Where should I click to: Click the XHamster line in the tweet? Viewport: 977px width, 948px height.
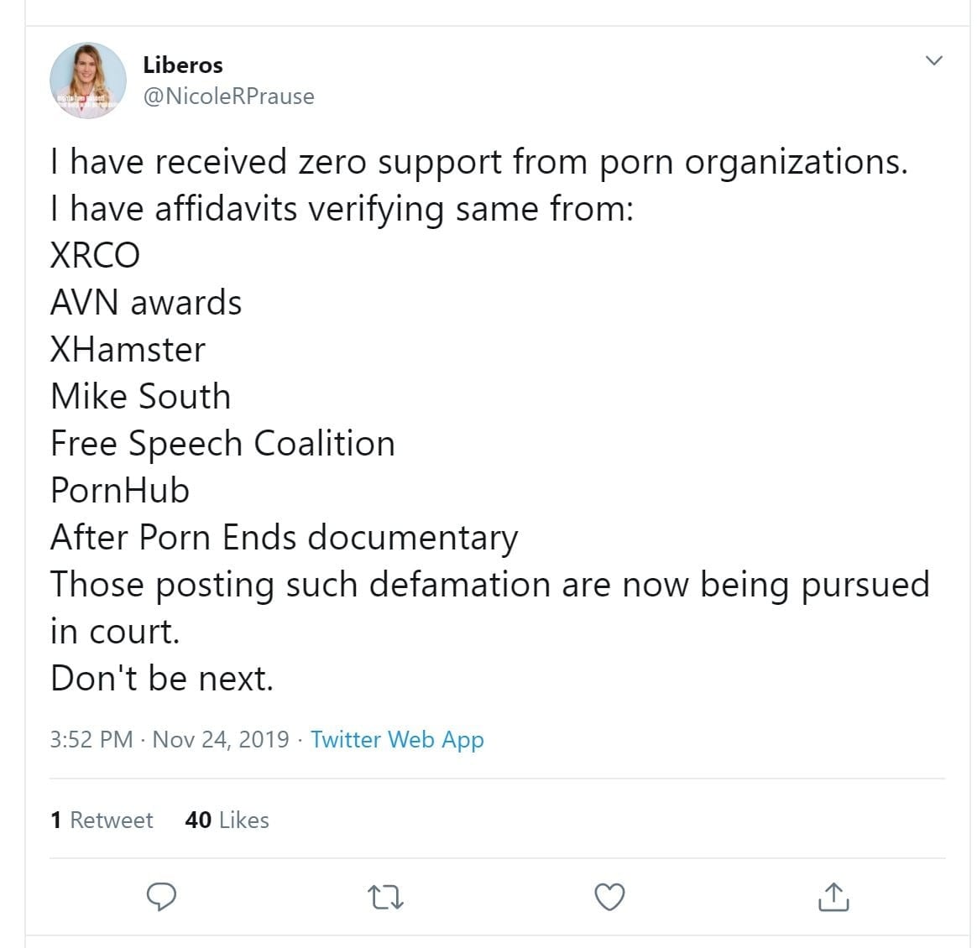128,350
